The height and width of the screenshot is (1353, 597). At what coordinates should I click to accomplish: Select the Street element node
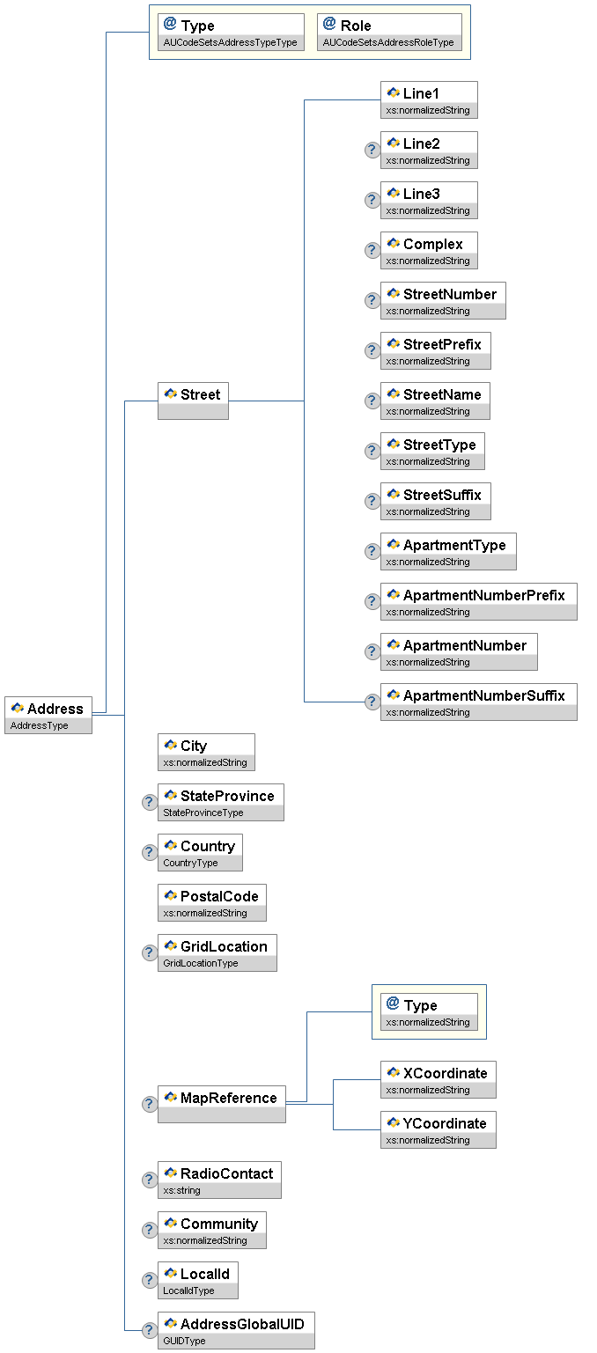click(193, 401)
